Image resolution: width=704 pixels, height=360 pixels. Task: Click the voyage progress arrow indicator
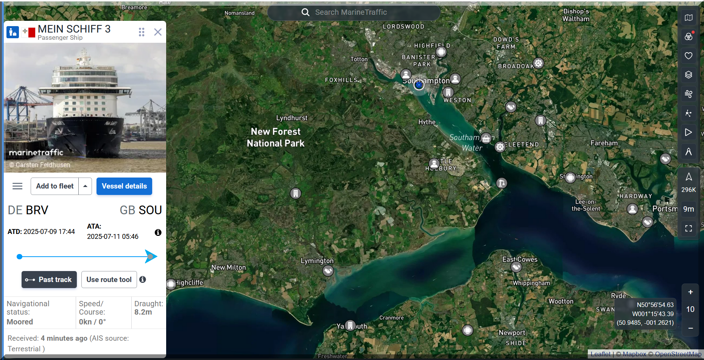[x=151, y=257]
